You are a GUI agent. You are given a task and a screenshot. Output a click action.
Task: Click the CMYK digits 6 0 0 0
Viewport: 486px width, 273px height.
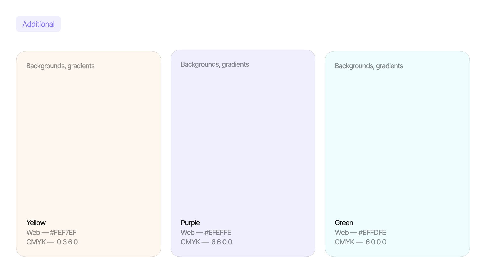[x=376, y=242]
